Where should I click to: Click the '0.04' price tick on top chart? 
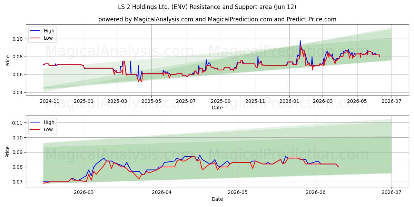[18, 92]
